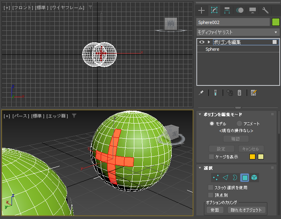This screenshot has height=219, width=281.
Task: Click the Make Unique icon
Action: [x=230, y=93]
